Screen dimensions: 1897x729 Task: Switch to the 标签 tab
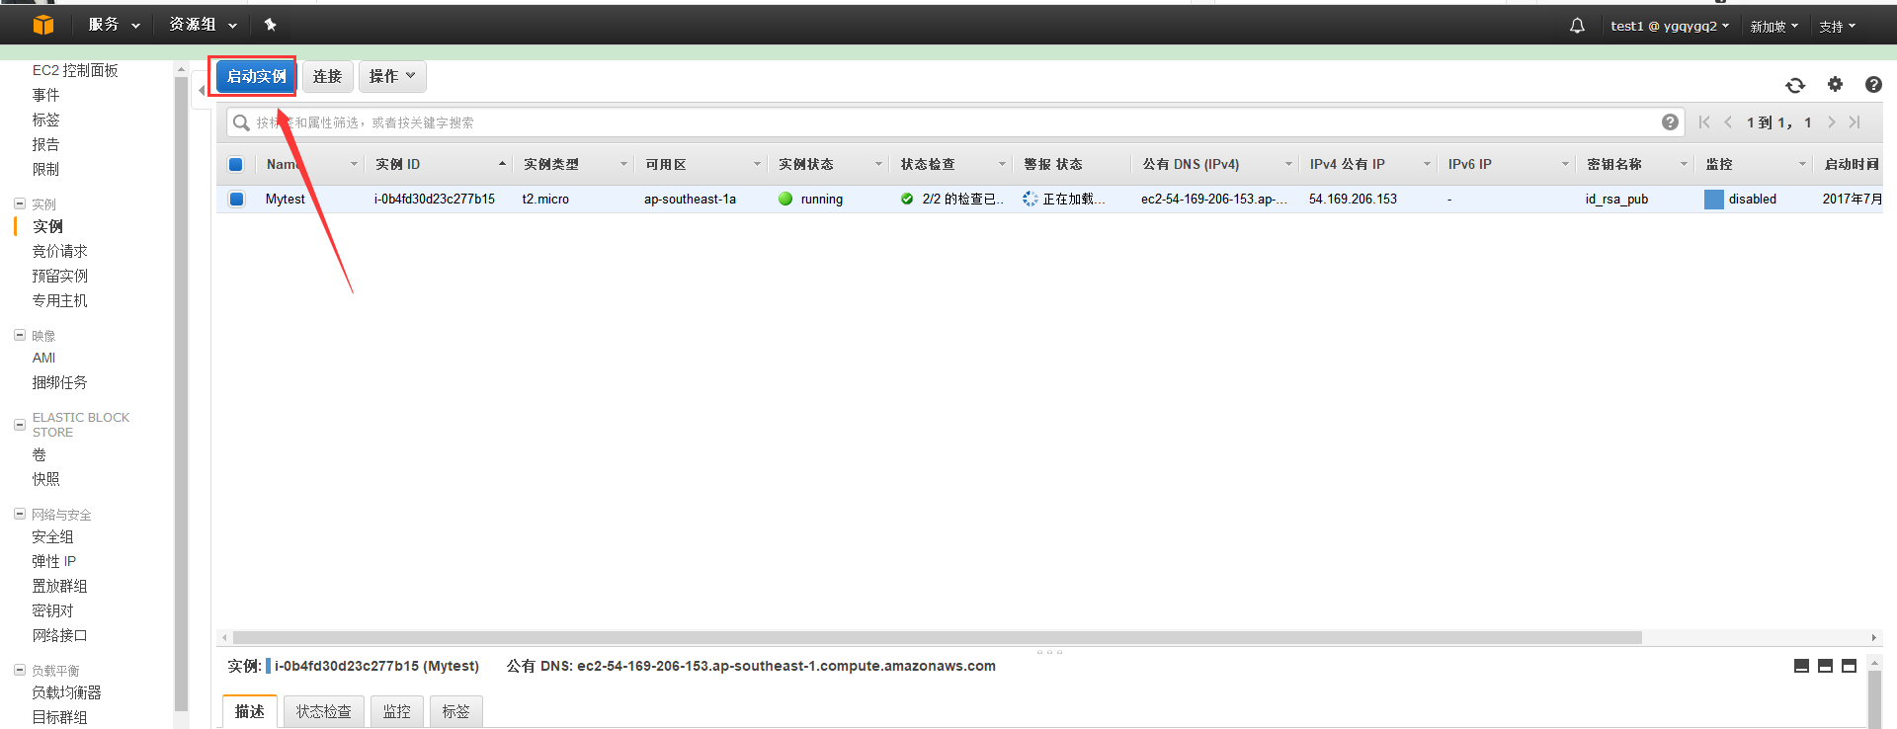pos(456,711)
